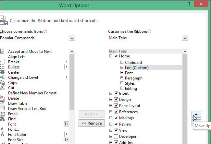The height and width of the screenshot is (144, 211).
Task: Click info icon beside Choose commands from
Action: pyautogui.click(x=45, y=31)
